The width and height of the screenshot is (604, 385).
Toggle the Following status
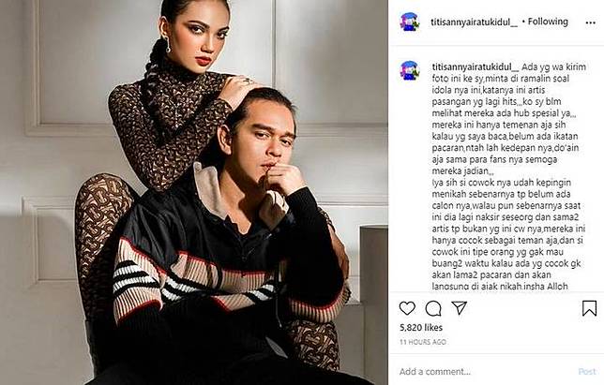[548, 22]
